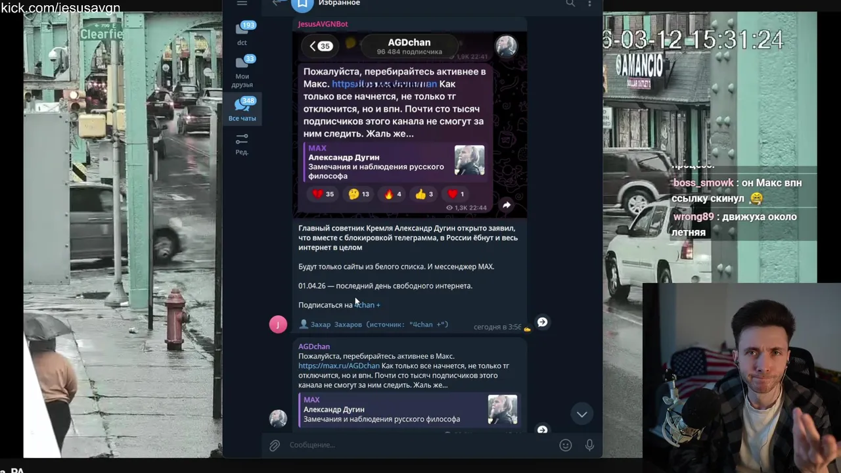This screenshot has height=473, width=841.
Task: Click the AGDchan avatar beside the lower message
Action: (278, 418)
